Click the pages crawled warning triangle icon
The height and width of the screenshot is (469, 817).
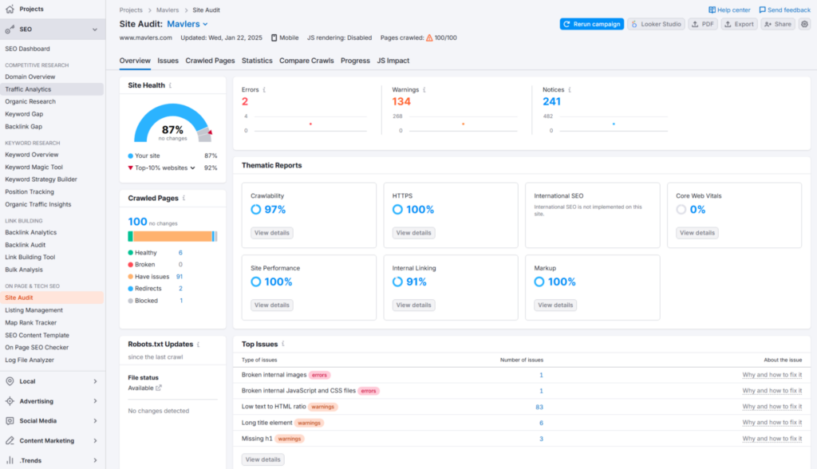point(429,38)
